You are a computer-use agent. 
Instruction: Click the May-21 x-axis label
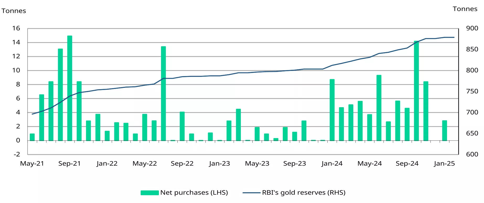[32, 164]
